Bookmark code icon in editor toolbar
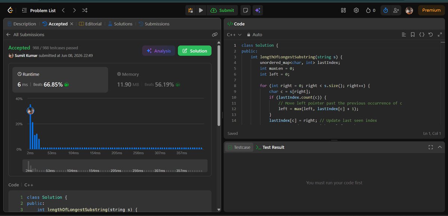This screenshot has height=216, width=448. click(413, 34)
